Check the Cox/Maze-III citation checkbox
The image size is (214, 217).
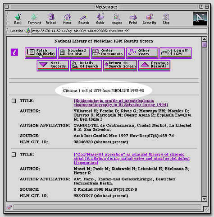[x=14, y=155]
